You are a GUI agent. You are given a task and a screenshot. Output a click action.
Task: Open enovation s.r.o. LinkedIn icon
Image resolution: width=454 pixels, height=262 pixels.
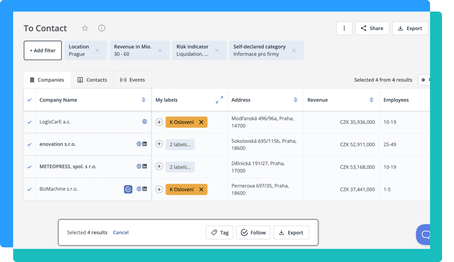(145, 144)
